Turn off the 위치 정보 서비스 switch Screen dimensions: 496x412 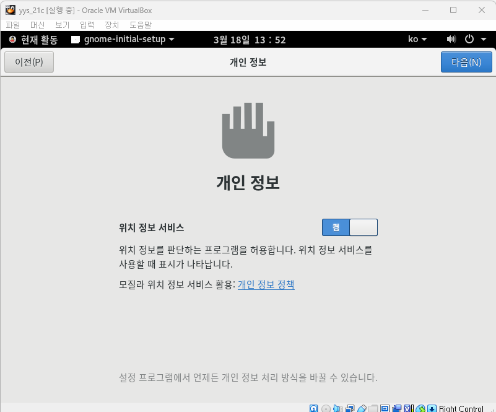click(349, 227)
